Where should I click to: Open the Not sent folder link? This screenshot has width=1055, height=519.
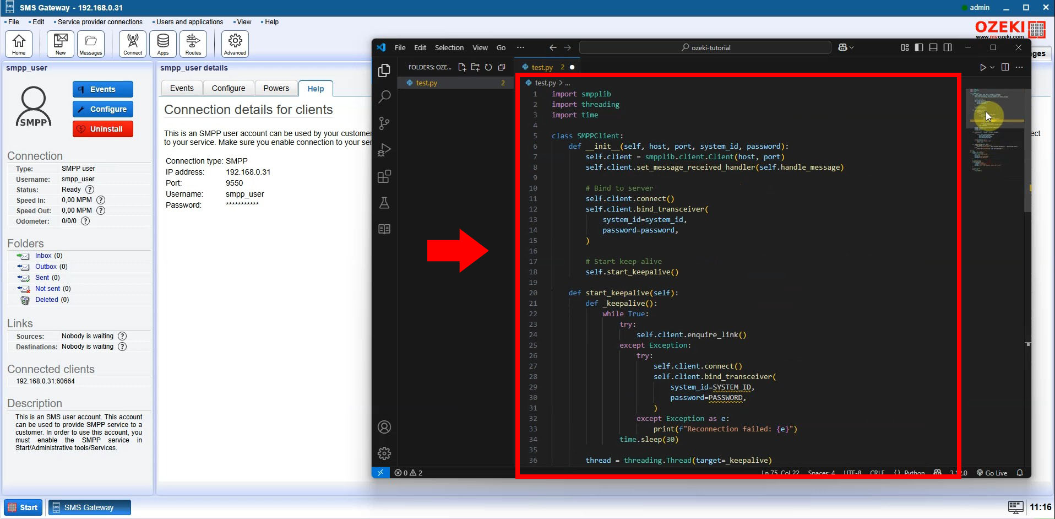pos(48,289)
